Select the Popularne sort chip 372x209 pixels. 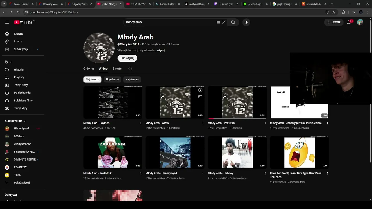pyautogui.click(x=112, y=79)
